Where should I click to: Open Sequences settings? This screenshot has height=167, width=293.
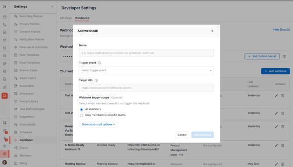coord(27,94)
